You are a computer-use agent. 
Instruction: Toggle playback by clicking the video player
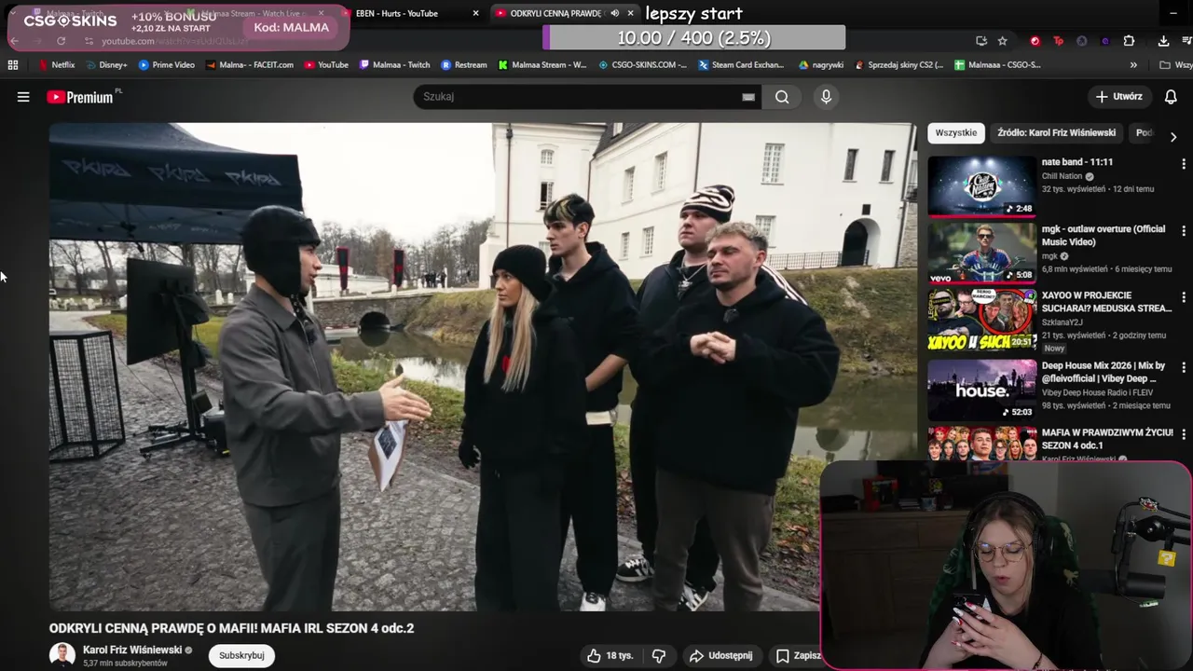pos(483,366)
